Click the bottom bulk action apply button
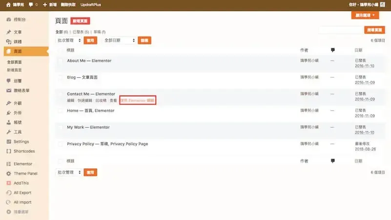Image resolution: width=391 pixels, height=220 pixels. click(x=90, y=172)
